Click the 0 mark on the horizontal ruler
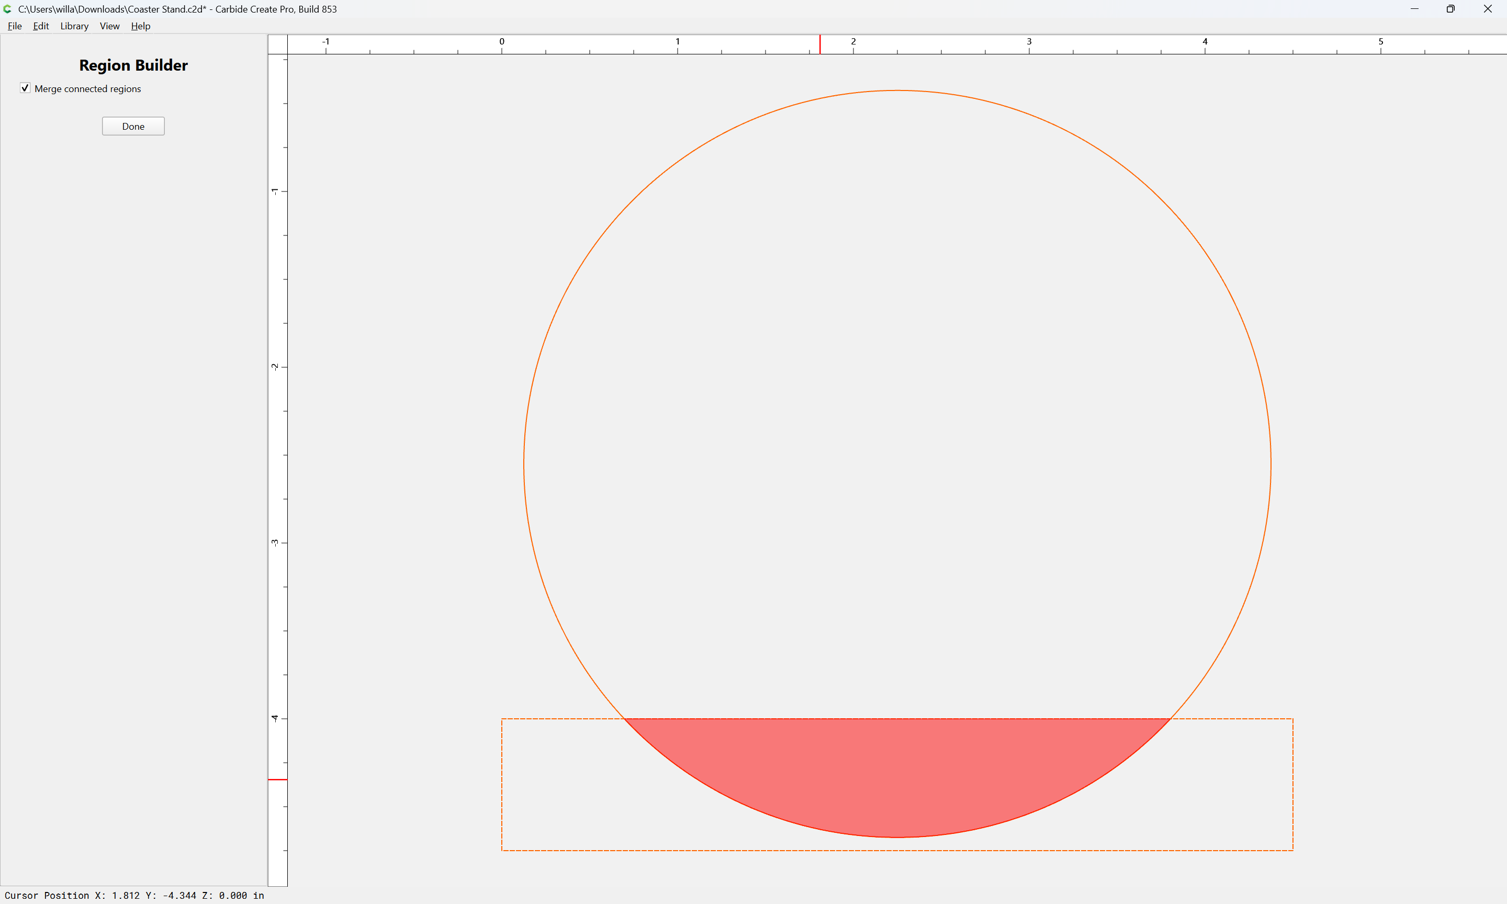This screenshot has height=904, width=1507. 501,42
